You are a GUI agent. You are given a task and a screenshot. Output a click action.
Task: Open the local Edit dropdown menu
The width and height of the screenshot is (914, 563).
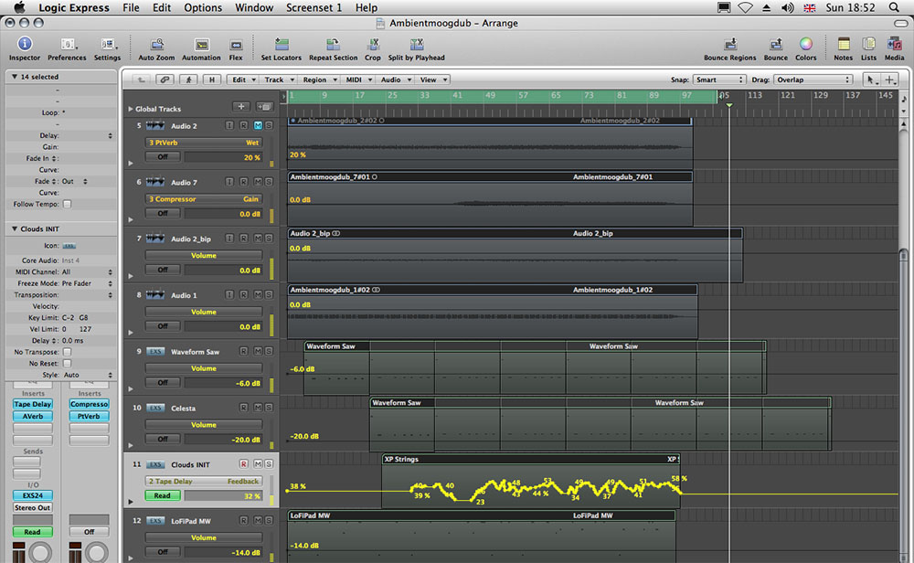coord(243,80)
